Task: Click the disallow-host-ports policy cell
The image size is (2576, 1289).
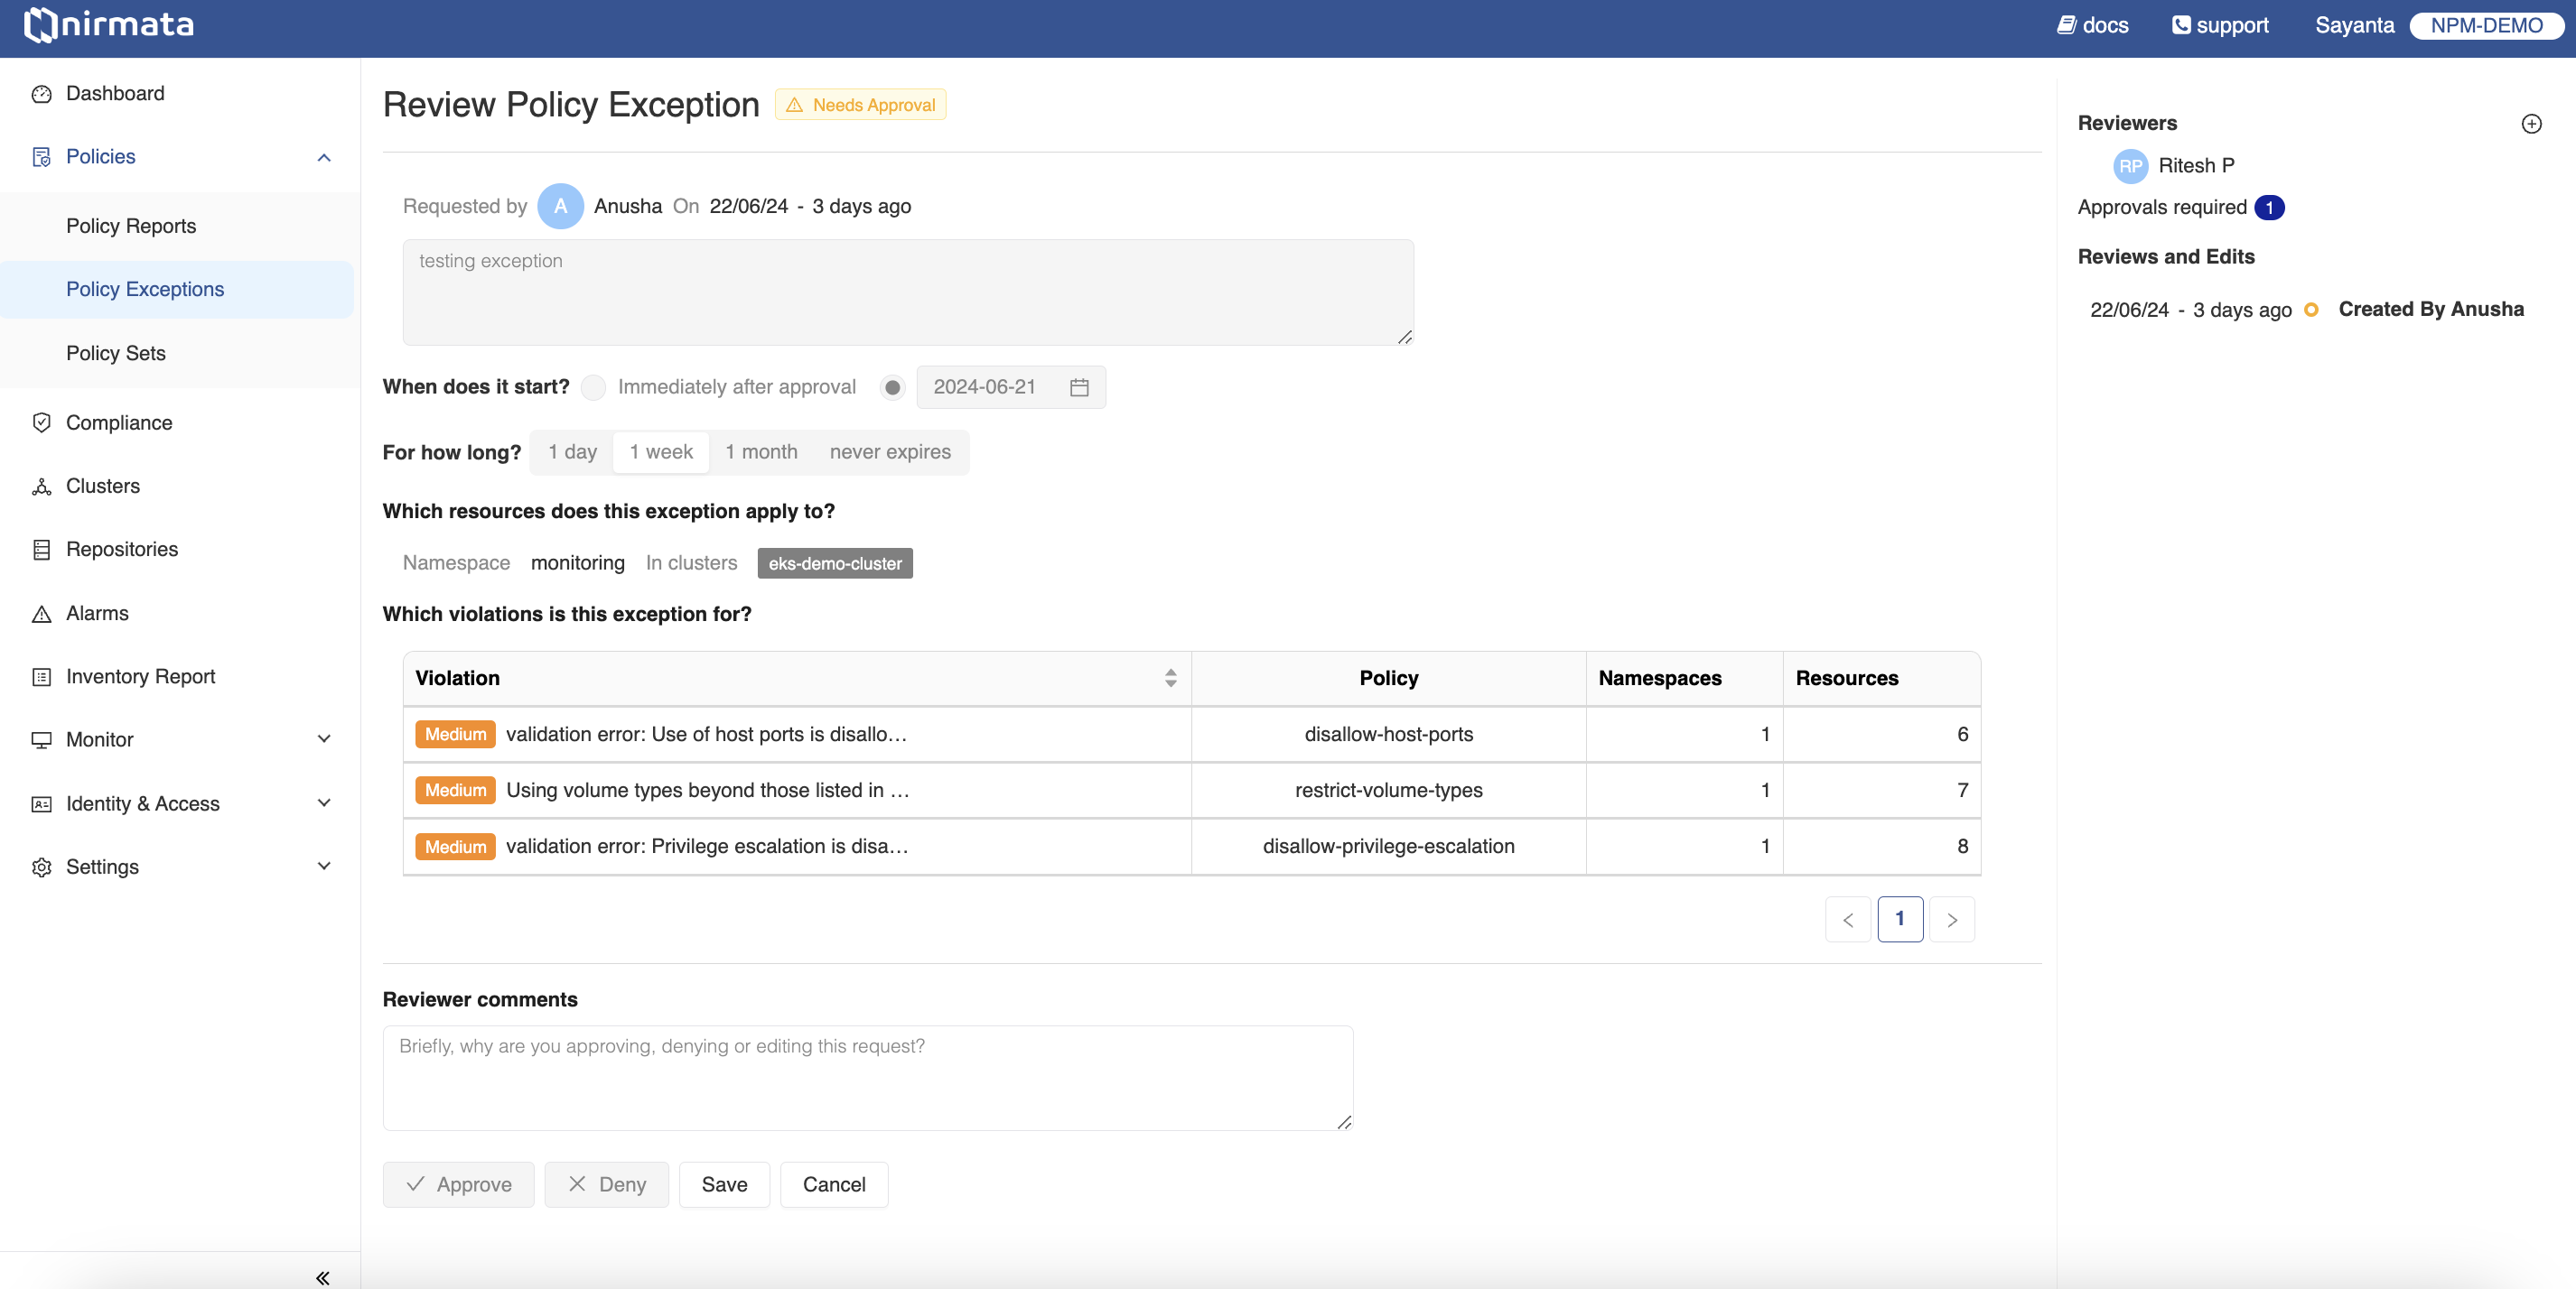Action: click(x=1388, y=735)
